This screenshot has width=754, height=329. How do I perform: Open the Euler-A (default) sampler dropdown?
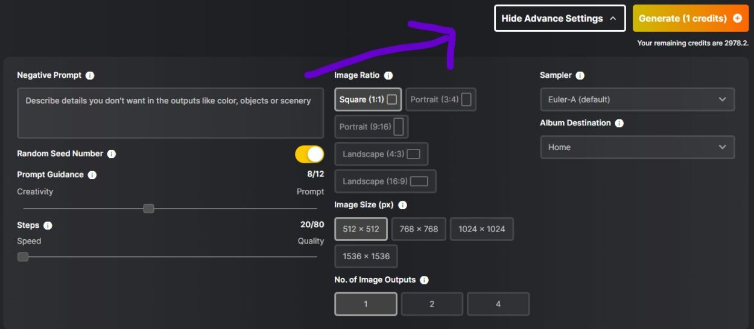pos(637,99)
